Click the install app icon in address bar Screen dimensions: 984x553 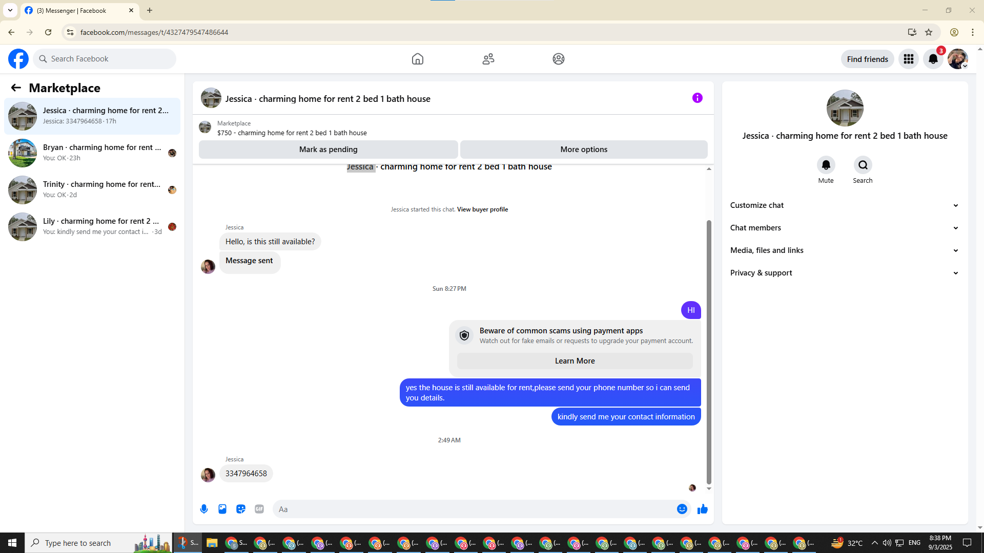pyautogui.click(x=912, y=32)
